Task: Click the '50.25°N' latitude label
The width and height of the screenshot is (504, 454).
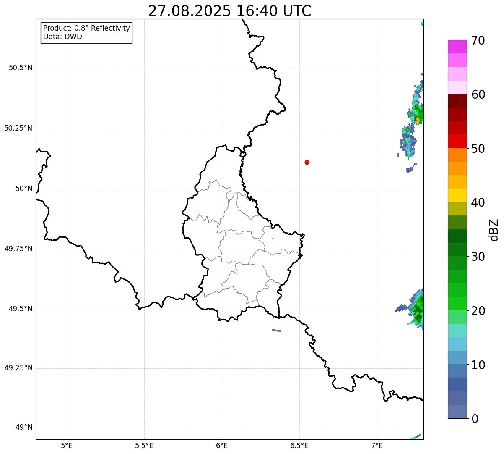Action: (18, 128)
